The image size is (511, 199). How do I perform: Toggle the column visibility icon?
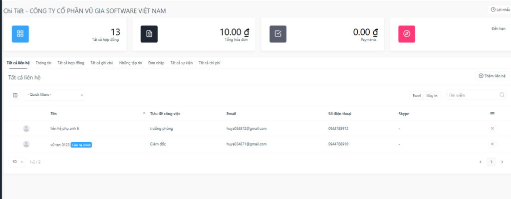tap(15, 95)
